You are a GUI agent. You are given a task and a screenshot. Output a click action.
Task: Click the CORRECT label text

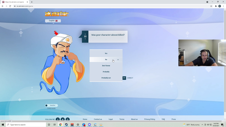130,78
